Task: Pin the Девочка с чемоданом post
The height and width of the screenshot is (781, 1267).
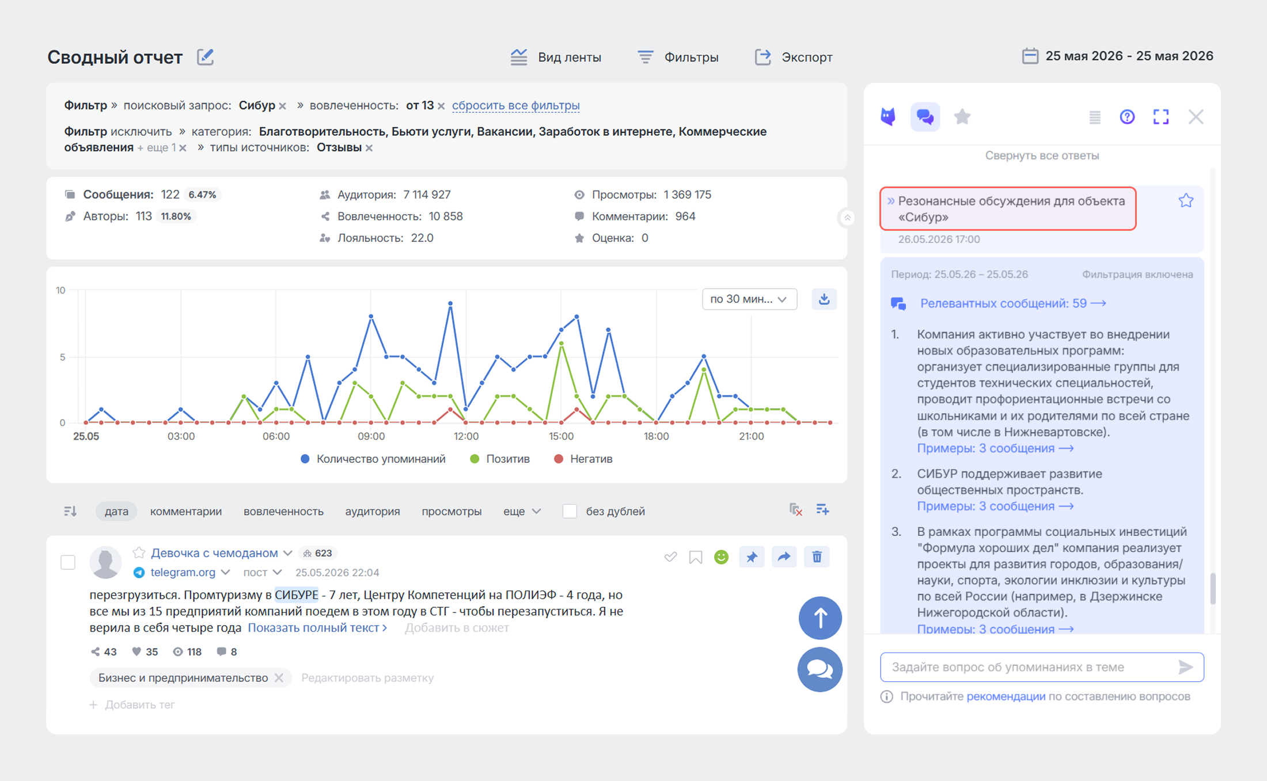Action: pyautogui.click(x=752, y=557)
